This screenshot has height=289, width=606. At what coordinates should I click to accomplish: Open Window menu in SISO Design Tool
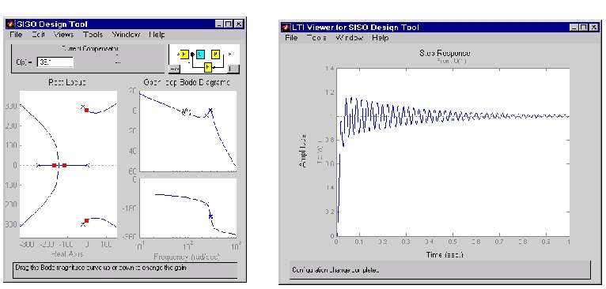(126, 34)
